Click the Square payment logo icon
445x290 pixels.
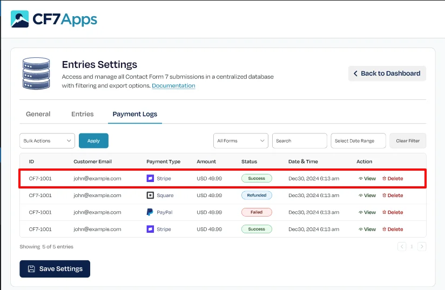150,195
